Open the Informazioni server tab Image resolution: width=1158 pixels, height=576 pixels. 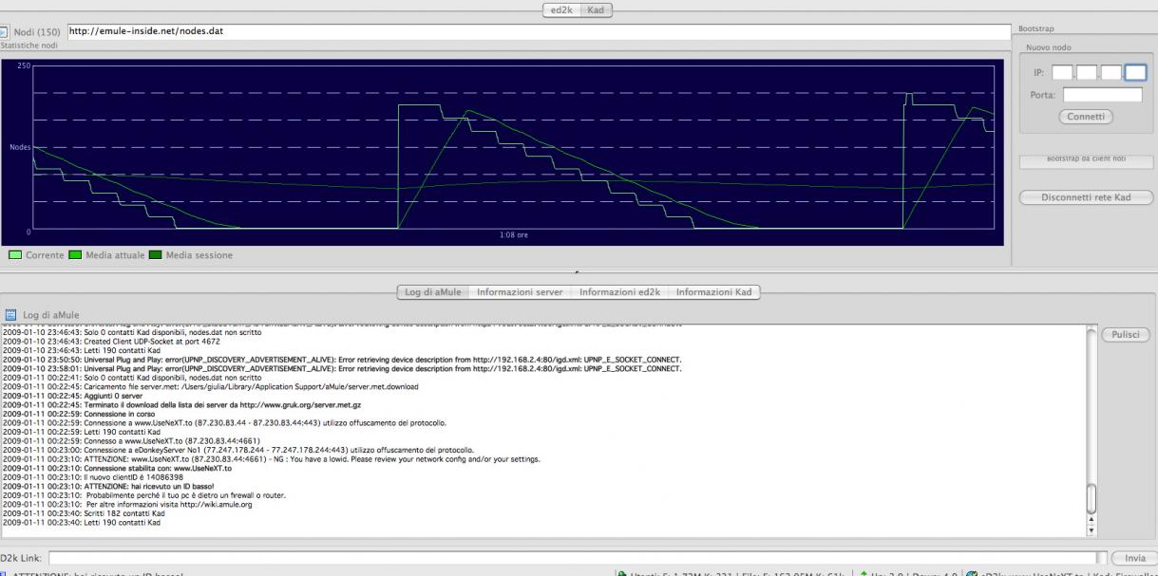[x=521, y=291]
